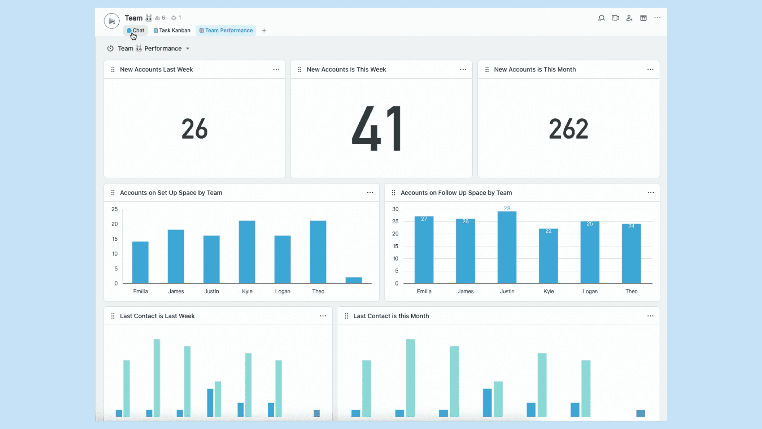Open the search icon in top toolbar
The image size is (762, 429).
pyautogui.click(x=602, y=18)
